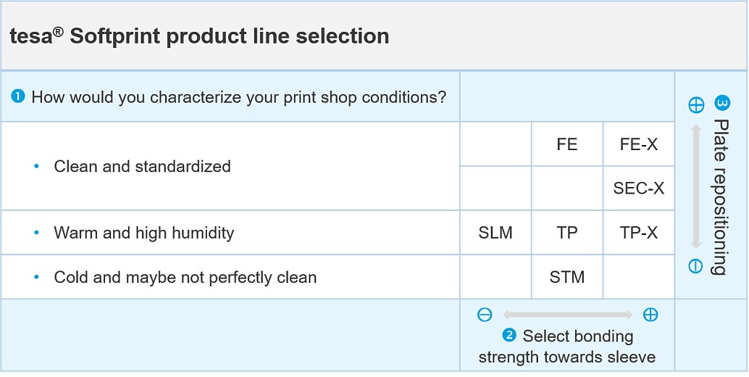Click the tesa Softprint product line selection title

tap(199, 36)
